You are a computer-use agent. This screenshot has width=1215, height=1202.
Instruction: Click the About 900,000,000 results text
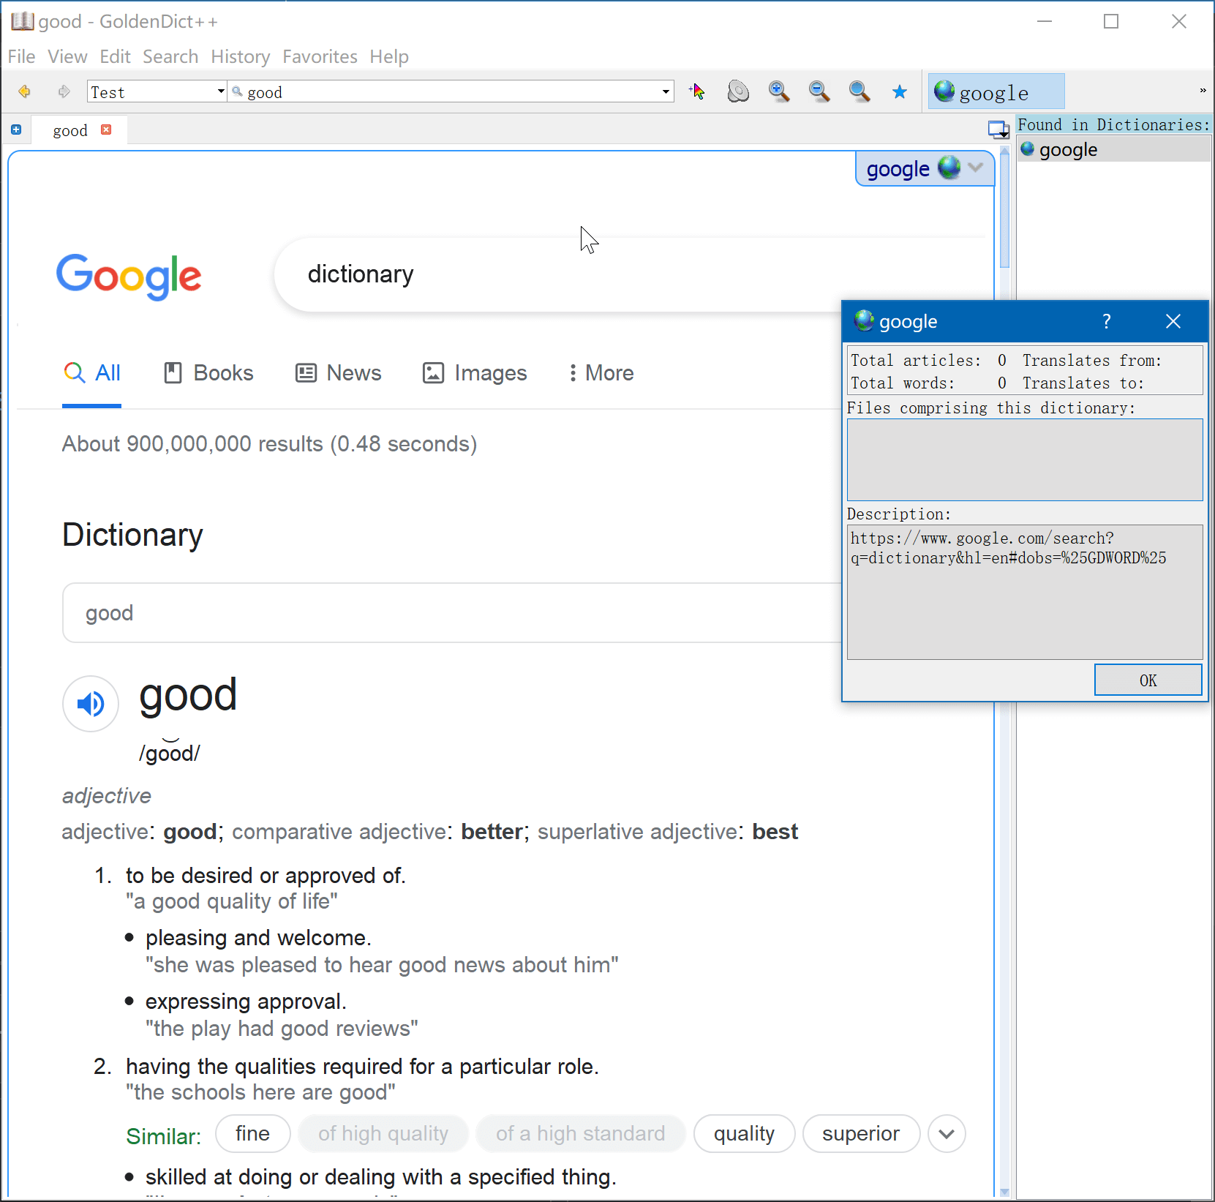click(x=269, y=444)
